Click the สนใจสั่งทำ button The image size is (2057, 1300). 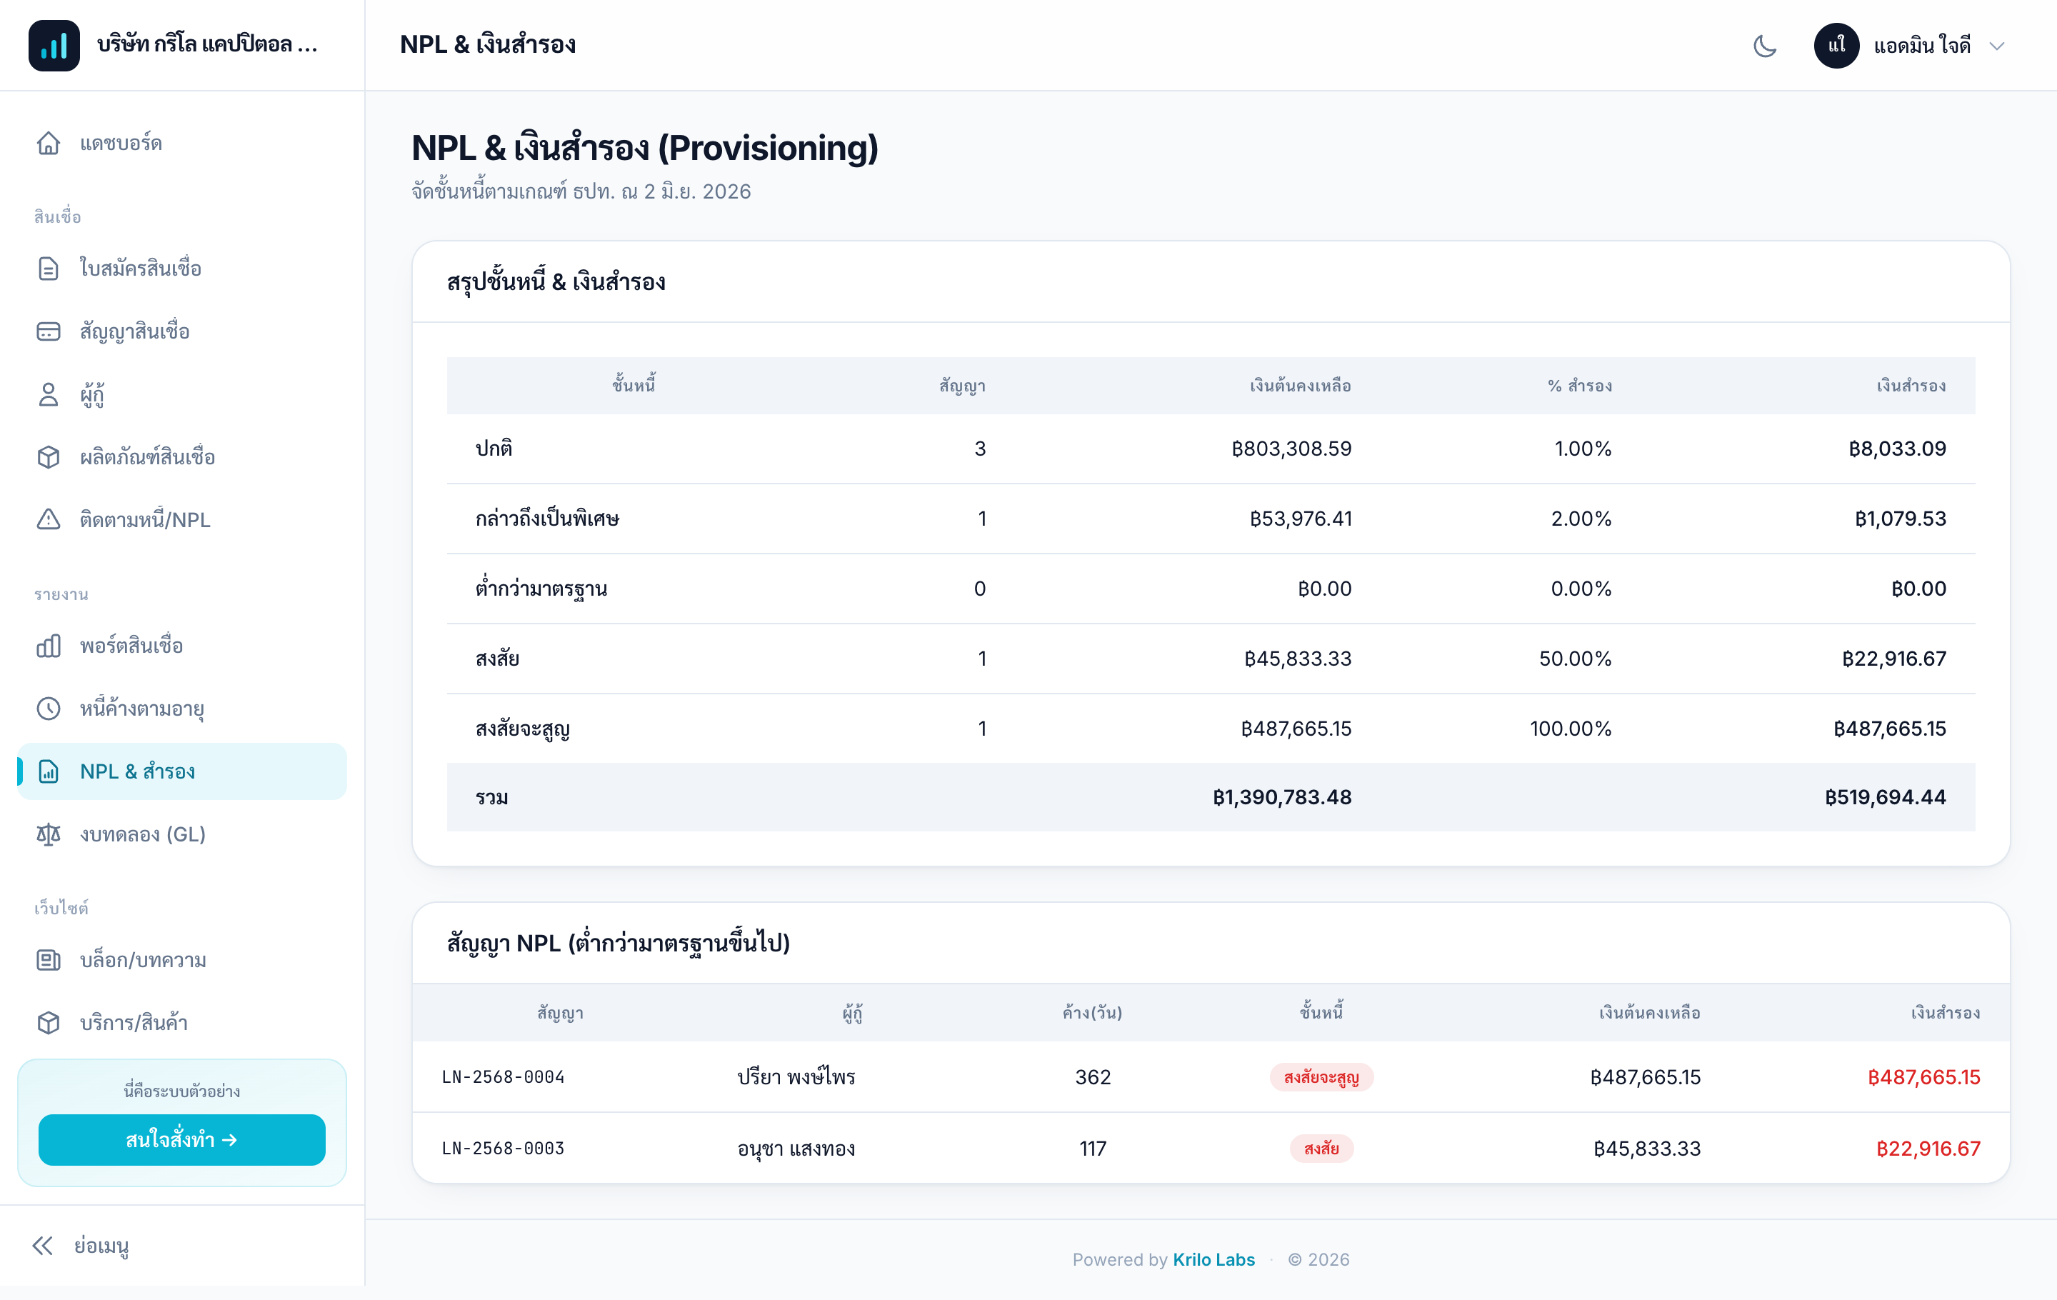(x=182, y=1139)
